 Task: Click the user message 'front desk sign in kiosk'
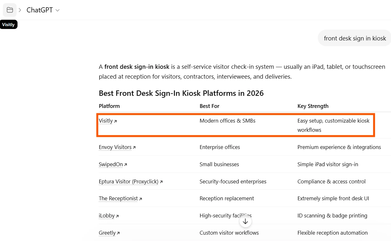click(x=355, y=38)
